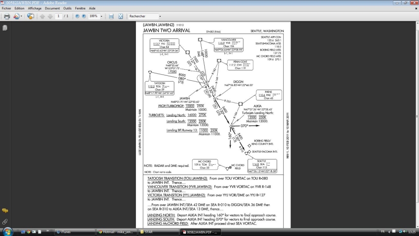Switch to Hotmail browser taskbar button
The height and width of the screenshot is (236, 419).
[116, 232]
